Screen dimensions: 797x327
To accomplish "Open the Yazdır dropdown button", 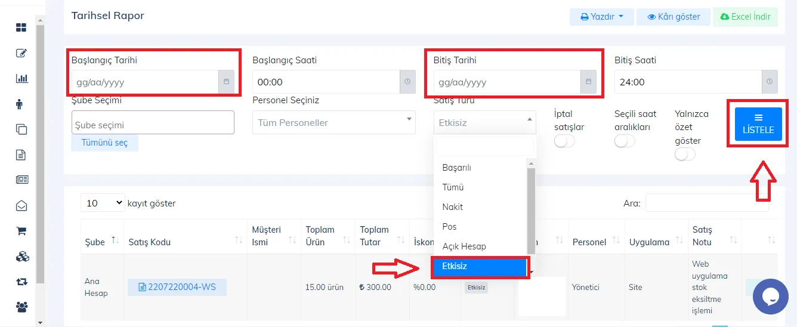I will 601,17.
